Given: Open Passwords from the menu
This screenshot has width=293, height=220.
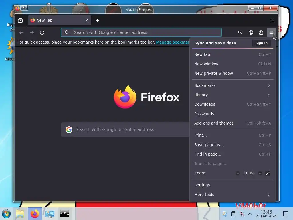Looking at the screenshot, I should (232, 114).
